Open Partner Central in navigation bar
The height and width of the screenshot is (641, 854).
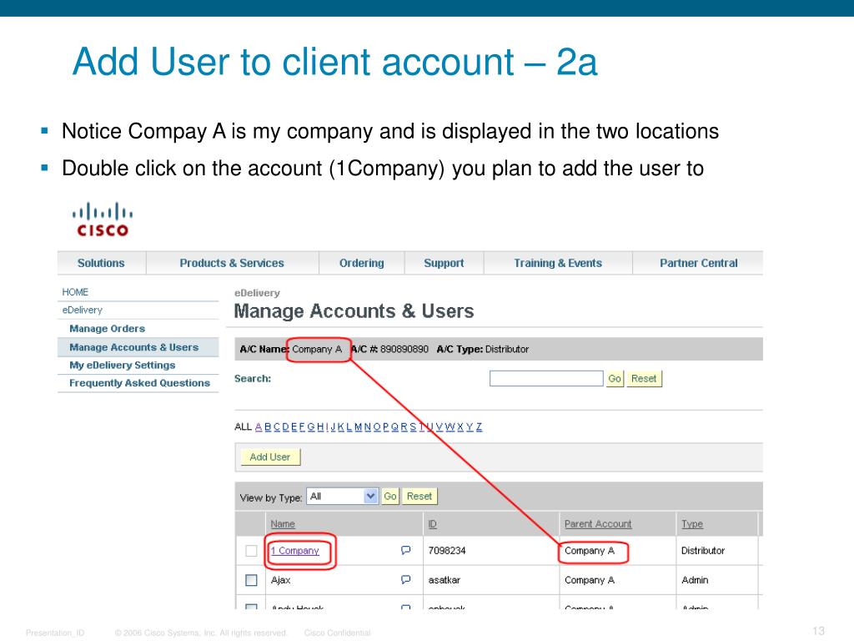pos(698,263)
